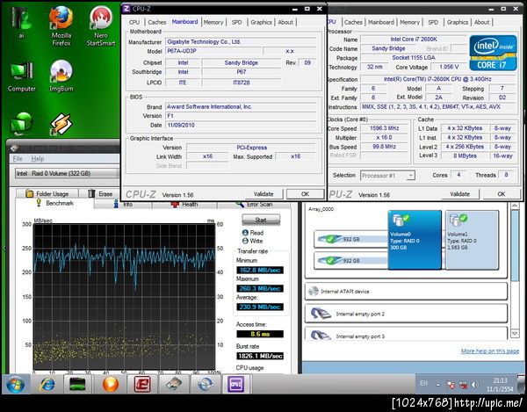The image size is (527, 412).
Task: Select the Benchmark tab in HD Tune
Action: [x=54, y=203]
